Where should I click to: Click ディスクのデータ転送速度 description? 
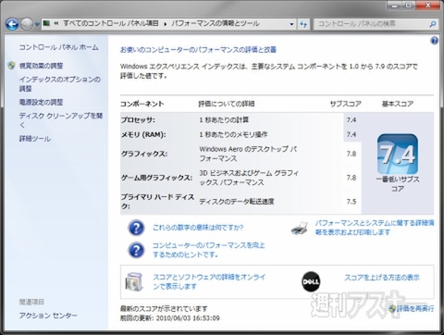pyautogui.click(x=237, y=202)
